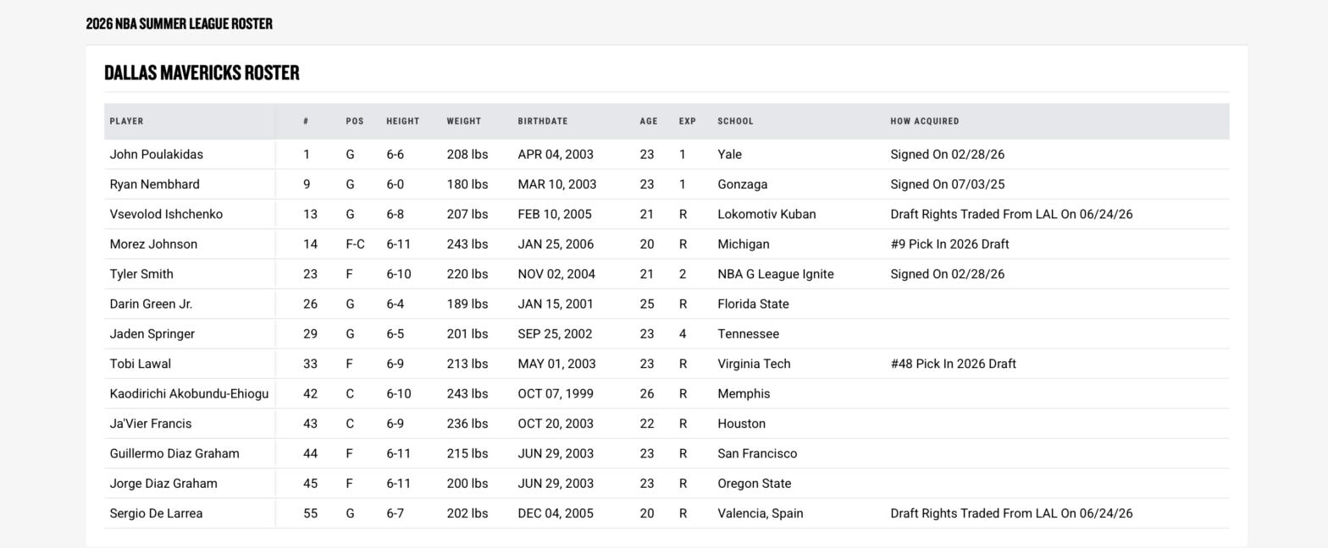Click San Francisco school cell
1328x548 pixels.
757,454
